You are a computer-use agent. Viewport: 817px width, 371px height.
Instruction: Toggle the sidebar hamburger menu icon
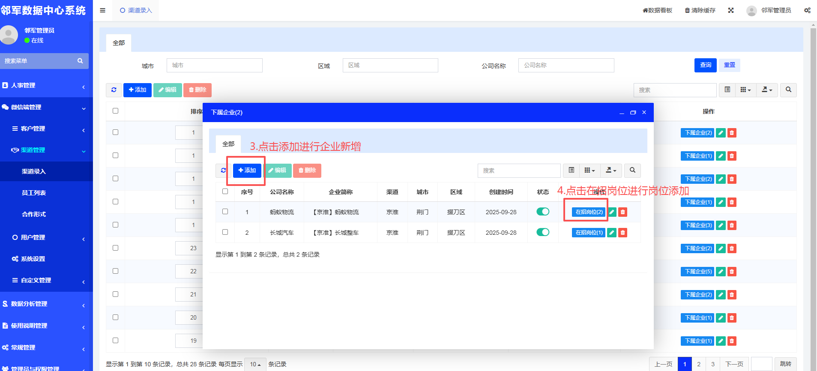103,10
